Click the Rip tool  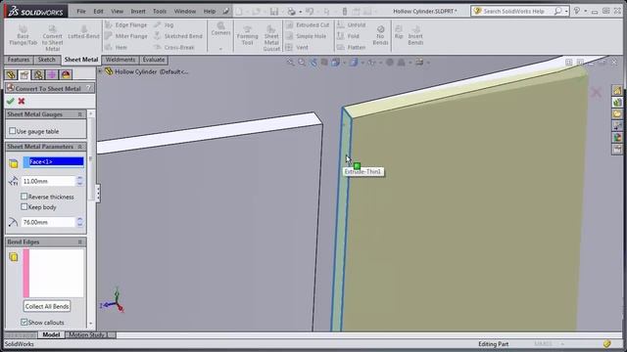[399, 32]
